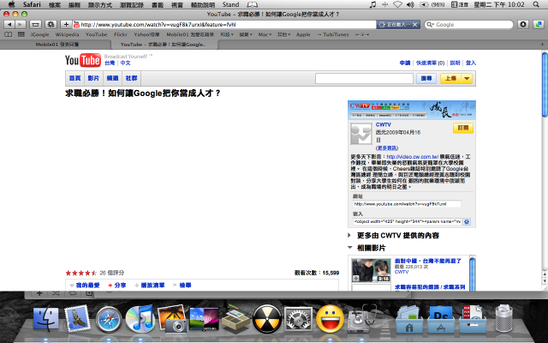Expand the Mac bookmarks folder dropdown
Screen dimensions: 548x343
[x=265, y=34]
